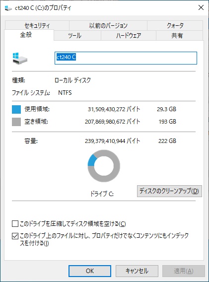This screenshot has width=209, height=282.
Task: Click the 適用 button
Action: coord(184,271)
